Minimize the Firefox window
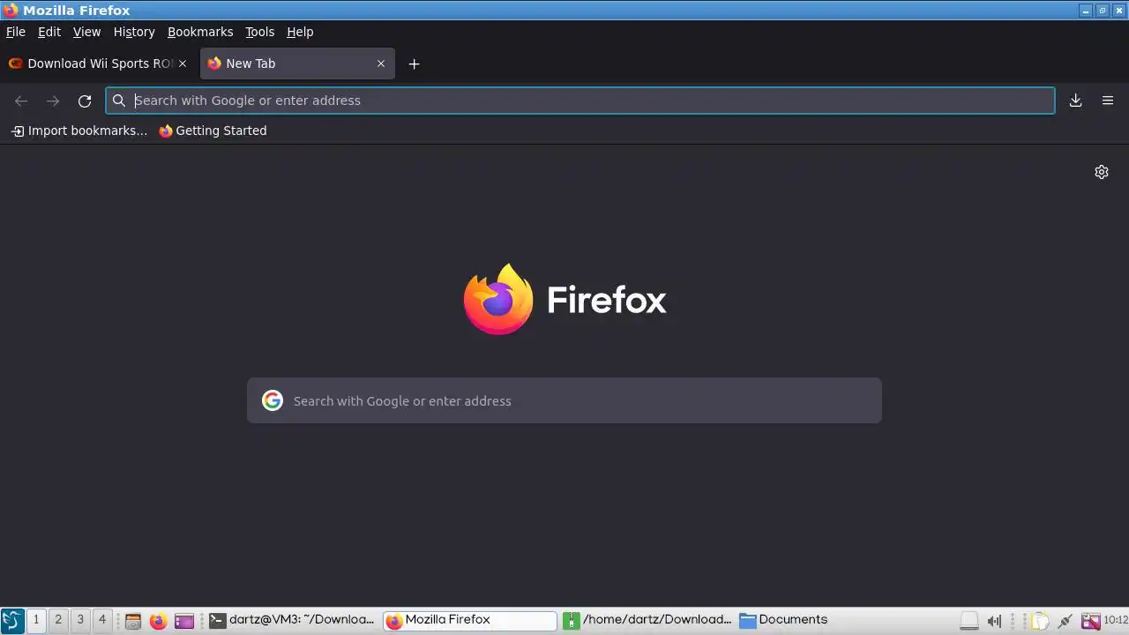Viewport: 1129px width, 635px height. pyautogui.click(x=1086, y=11)
